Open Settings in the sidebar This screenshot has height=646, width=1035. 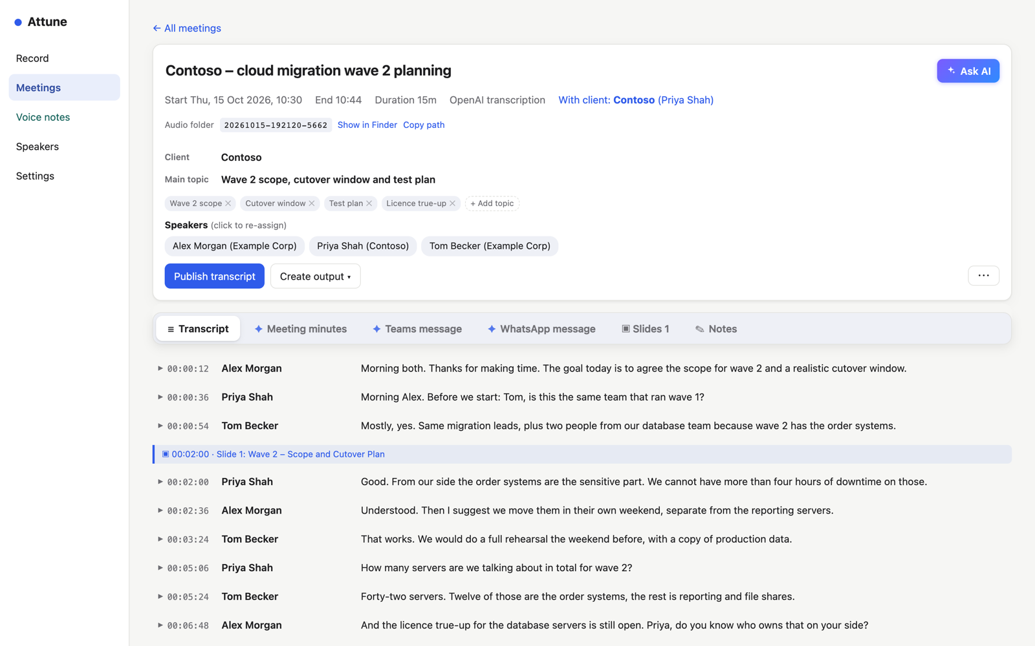tap(64, 176)
